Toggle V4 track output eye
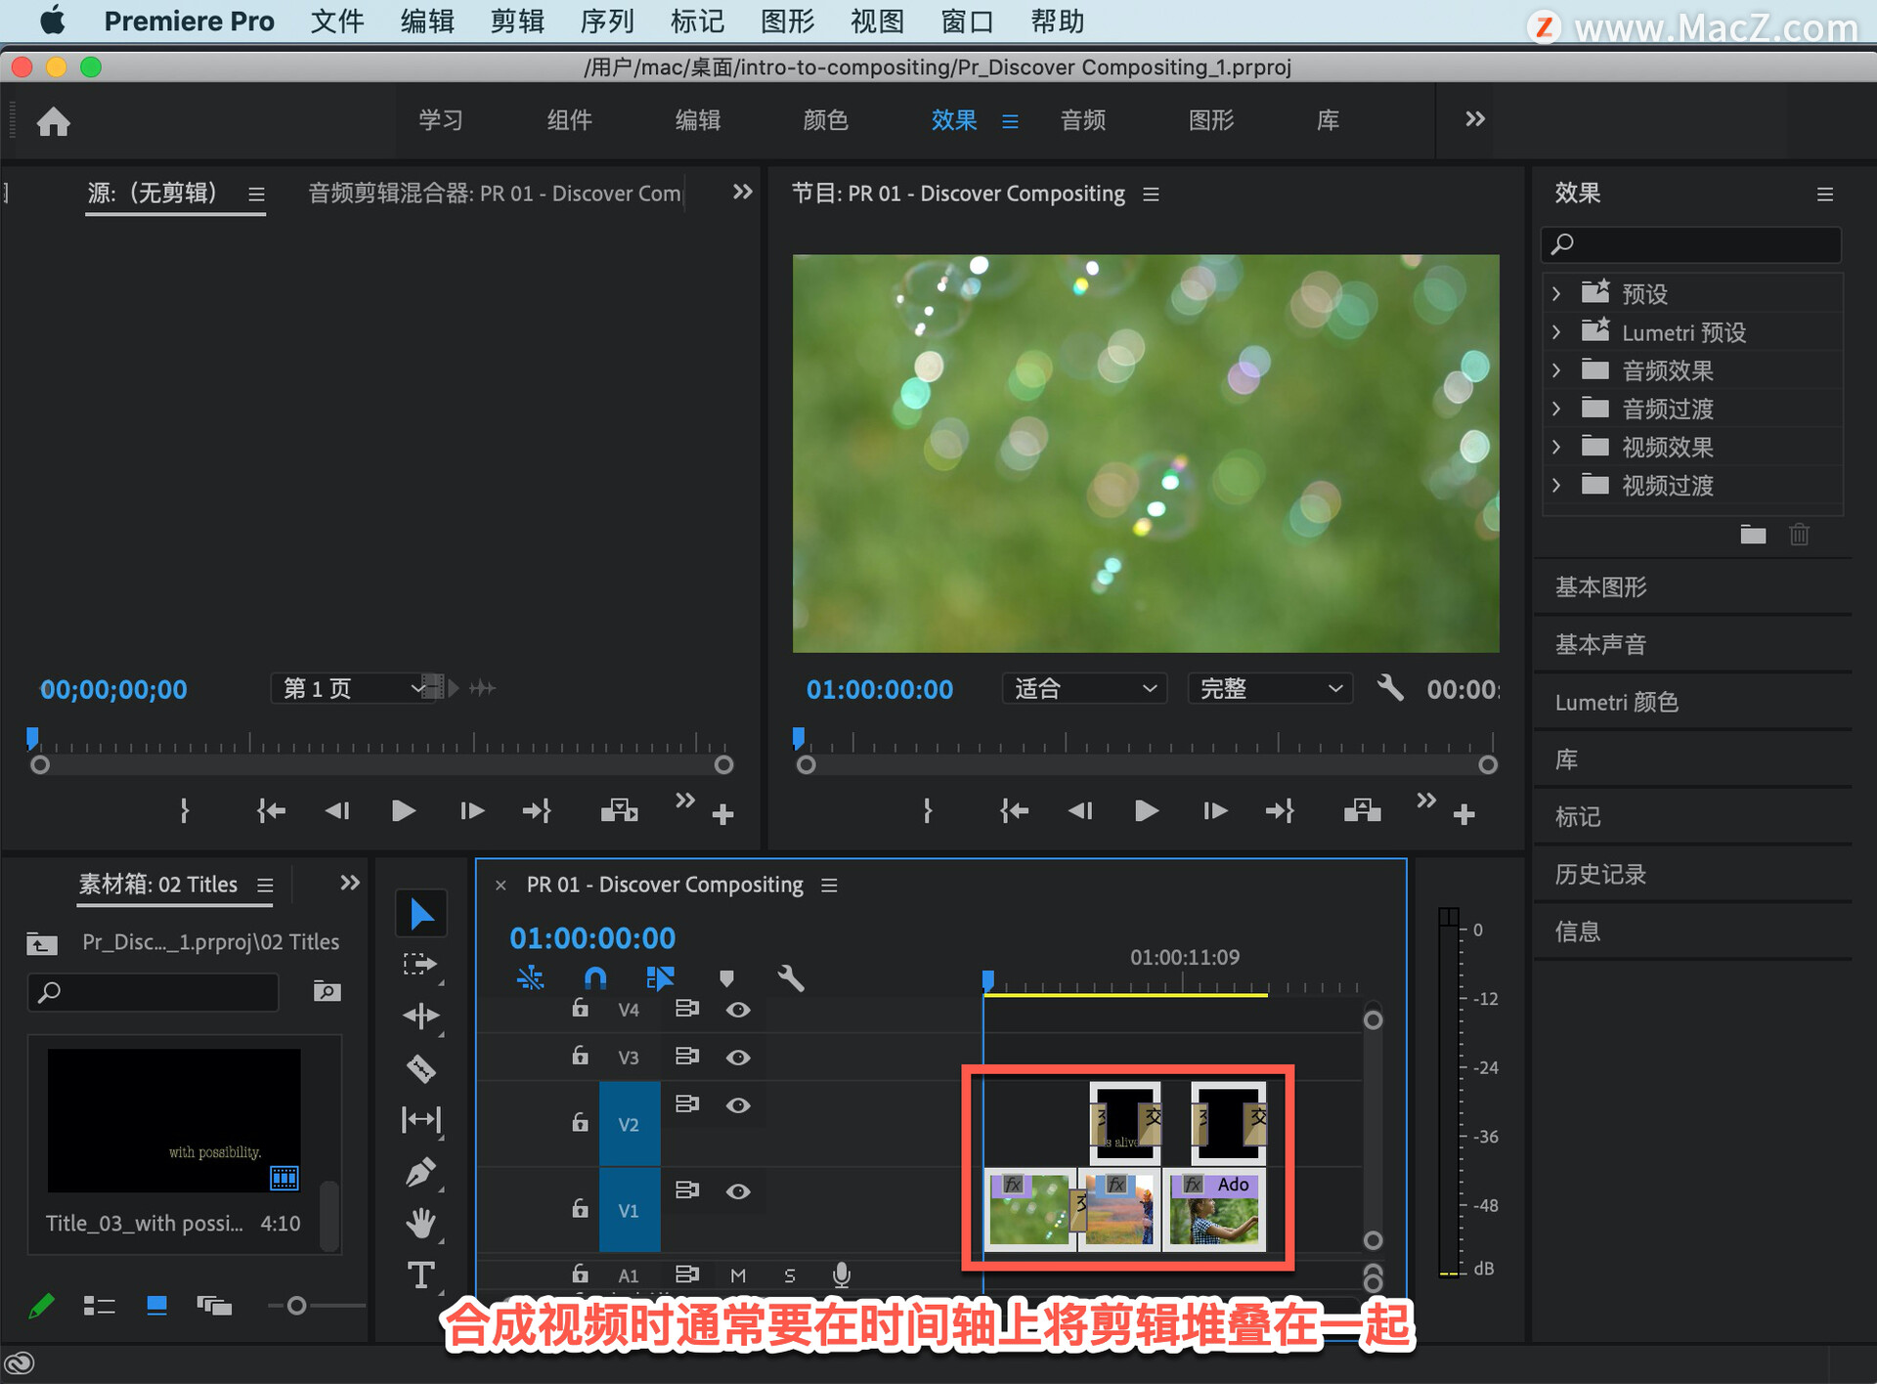Screen dimensions: 1877x1384 point(738,1010)
